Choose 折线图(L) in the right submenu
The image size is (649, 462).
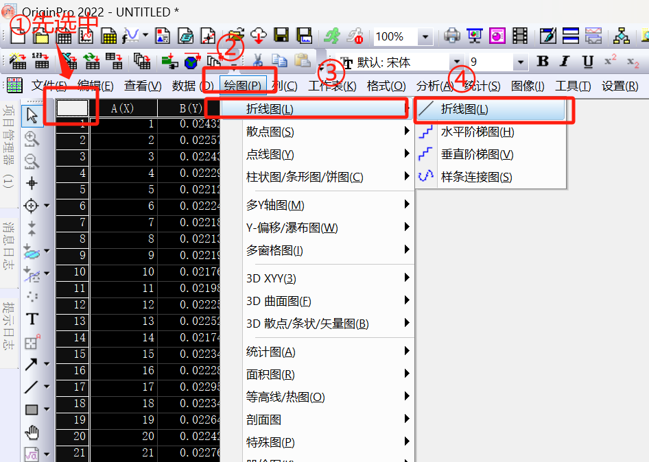(x=491, y=109)
